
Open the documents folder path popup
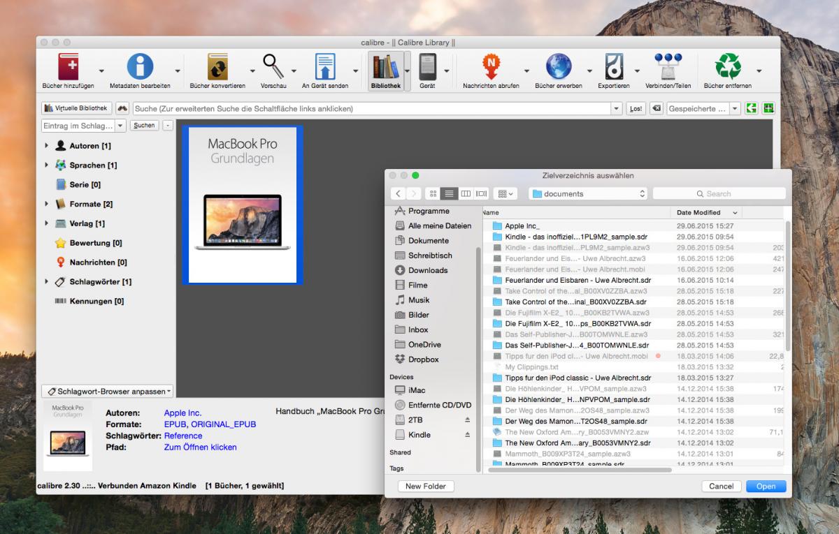(588, 193)
